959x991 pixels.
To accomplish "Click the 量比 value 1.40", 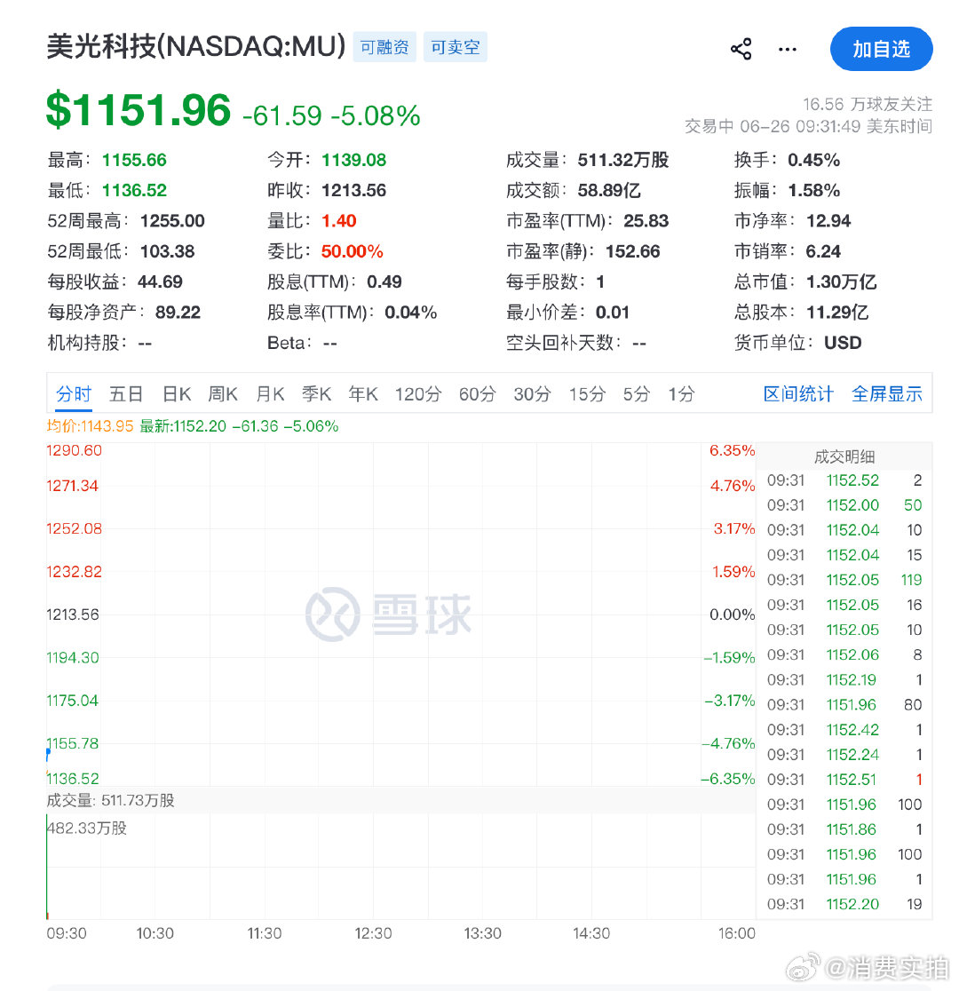I will pos(339,220).
